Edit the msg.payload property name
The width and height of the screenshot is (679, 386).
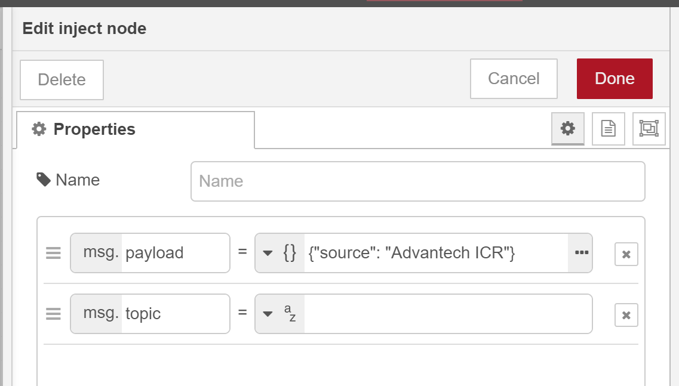[x=174, y=253]
